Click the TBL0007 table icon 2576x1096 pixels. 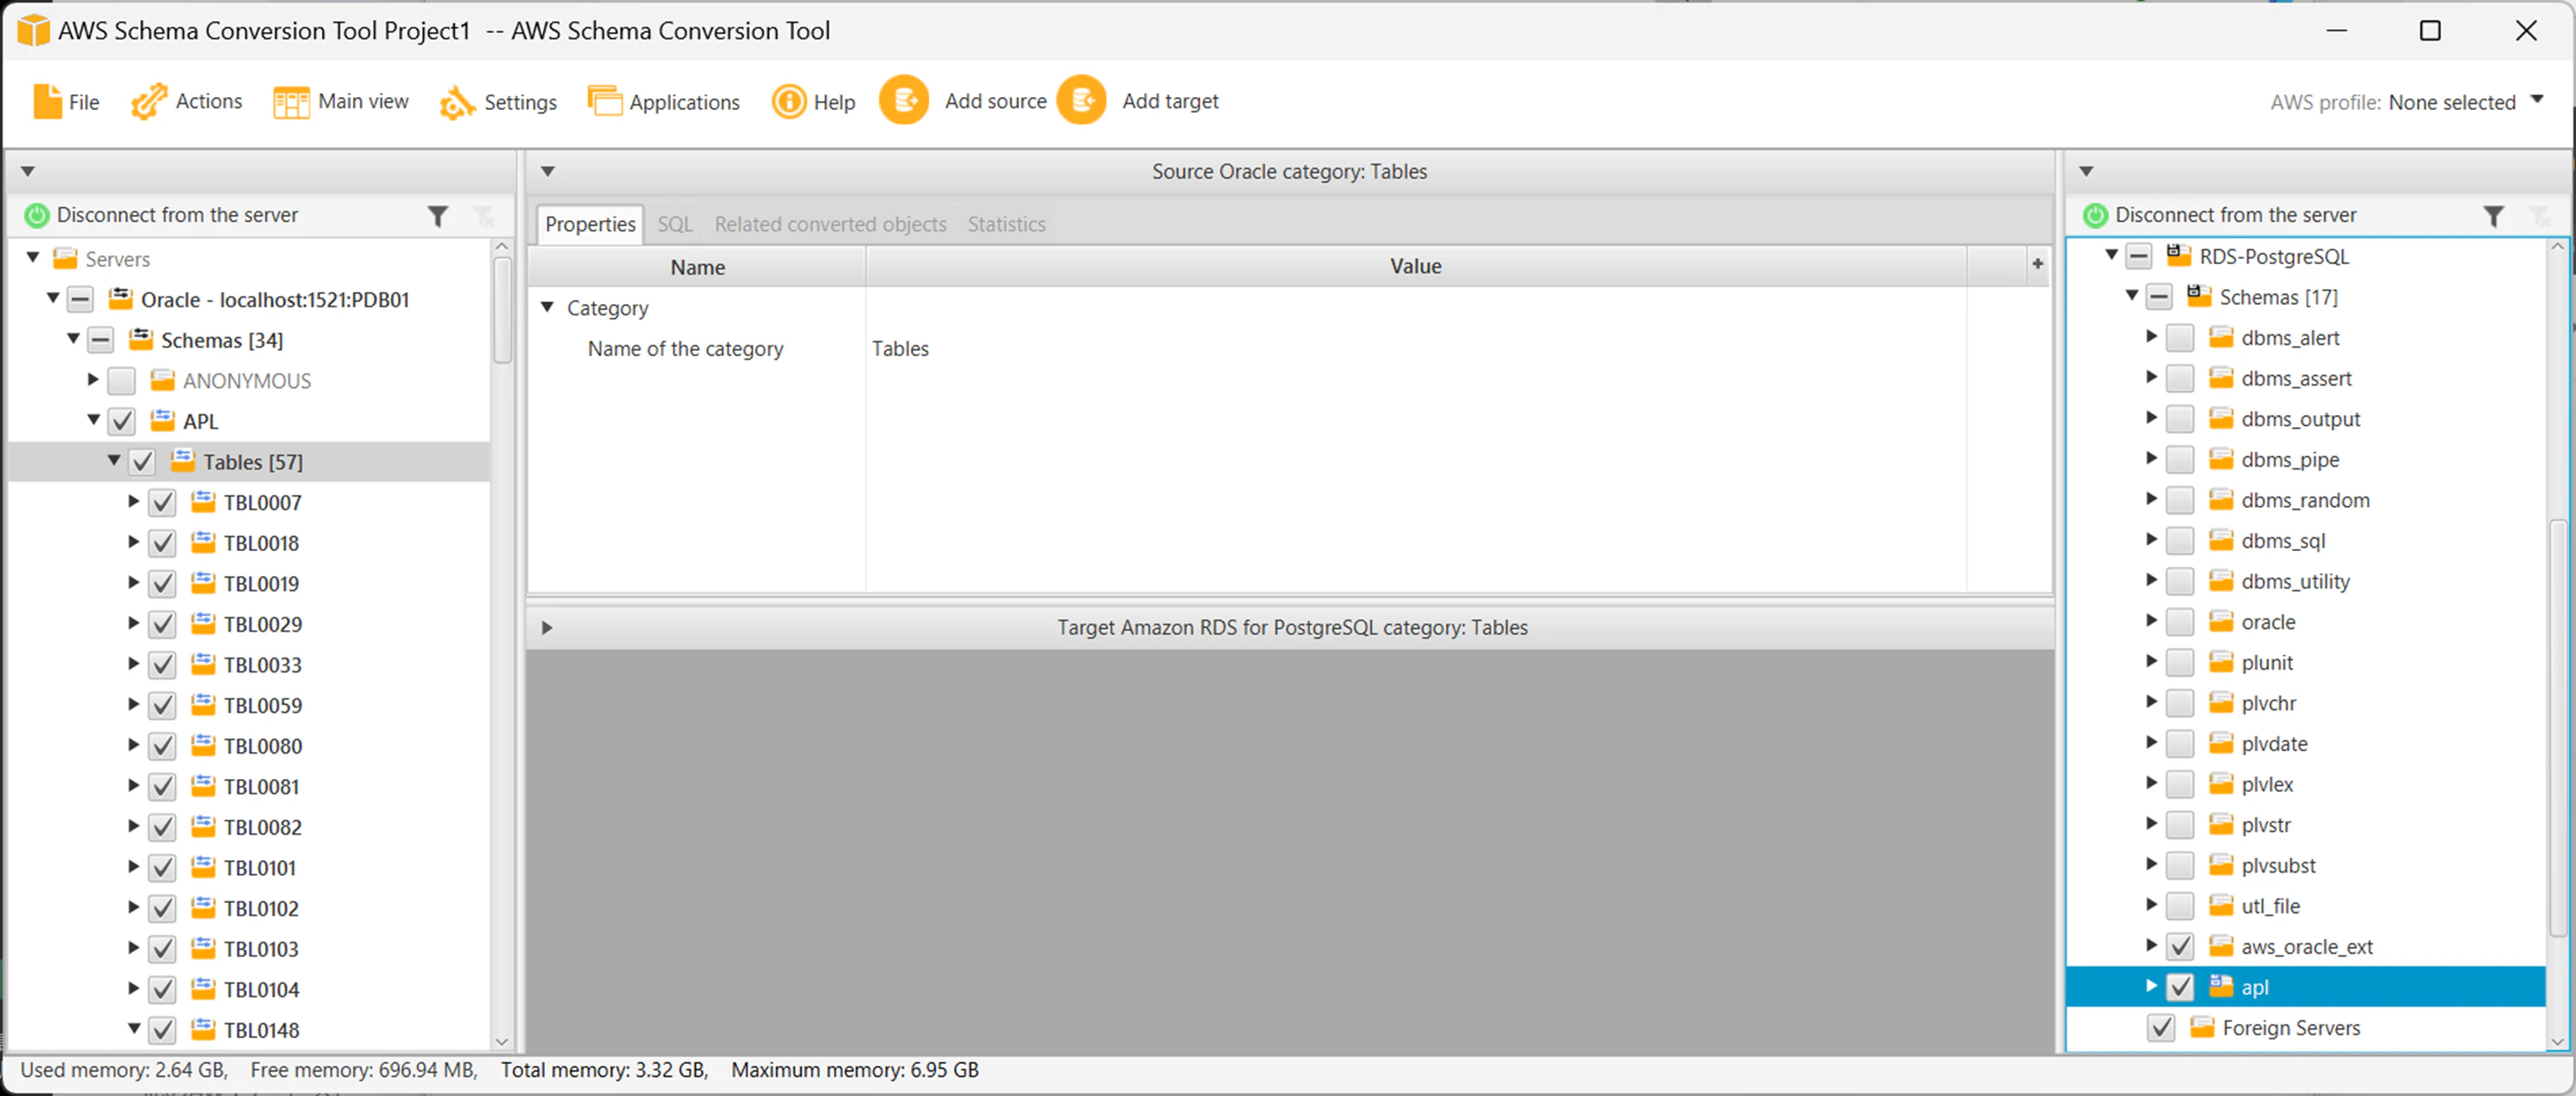[x=203, y=502]
